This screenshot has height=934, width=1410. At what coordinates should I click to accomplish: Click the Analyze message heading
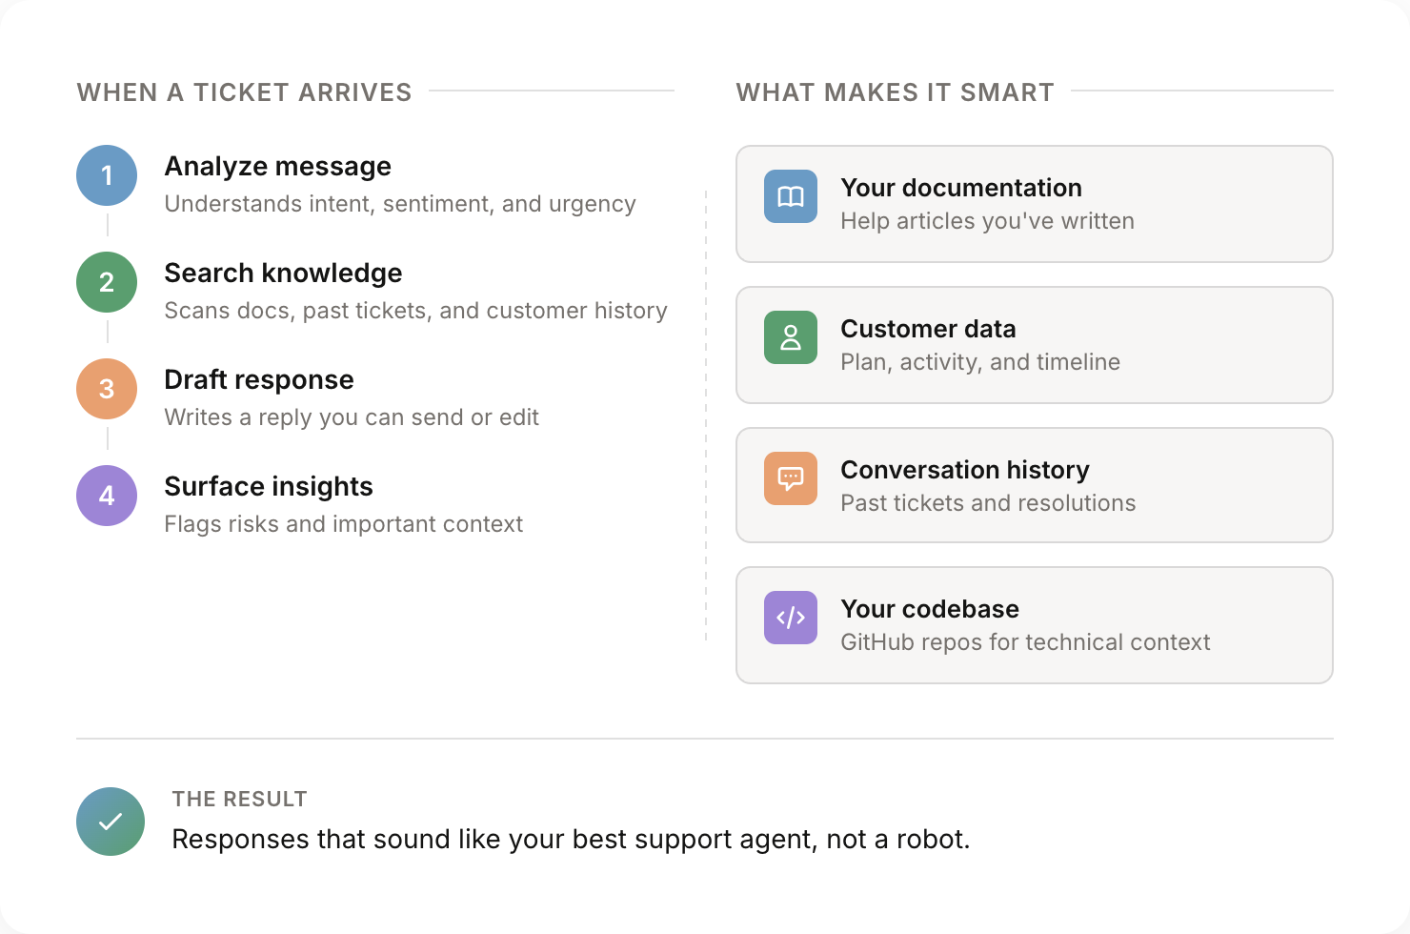tap(277, 167)
